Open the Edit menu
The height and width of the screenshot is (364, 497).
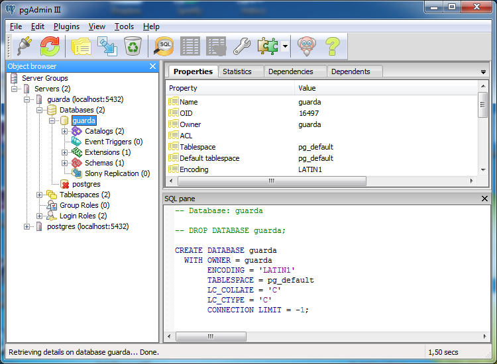(x=37, y=26)
